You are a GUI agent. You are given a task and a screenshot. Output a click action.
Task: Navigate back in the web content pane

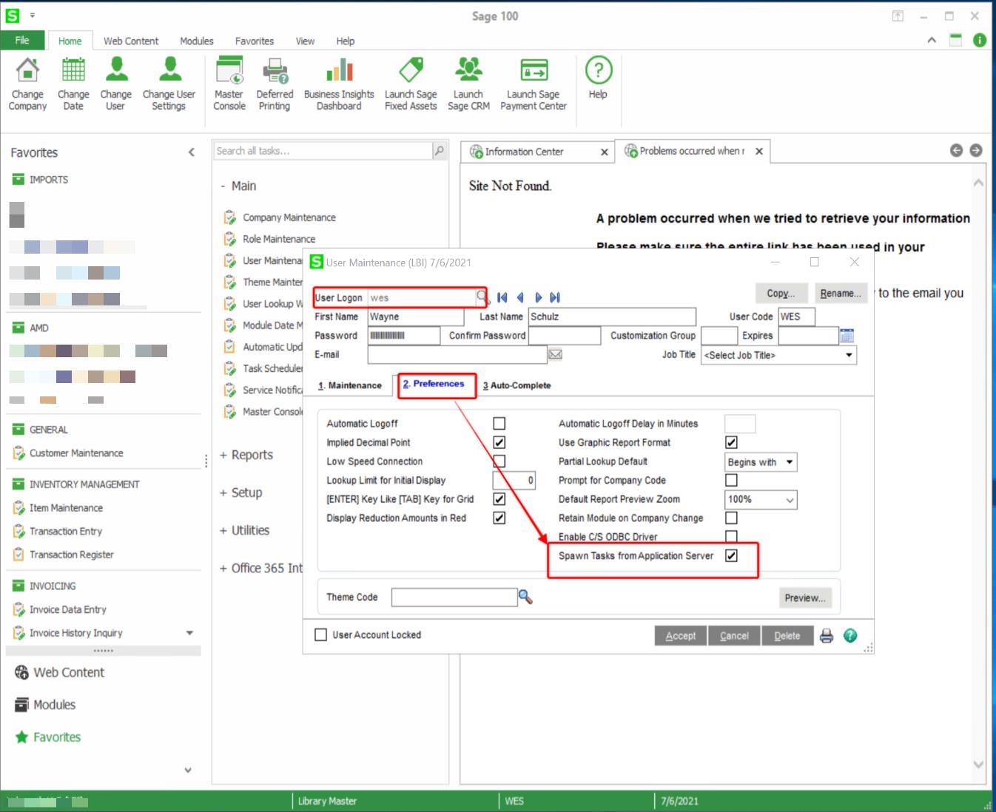tap(956, 150)
